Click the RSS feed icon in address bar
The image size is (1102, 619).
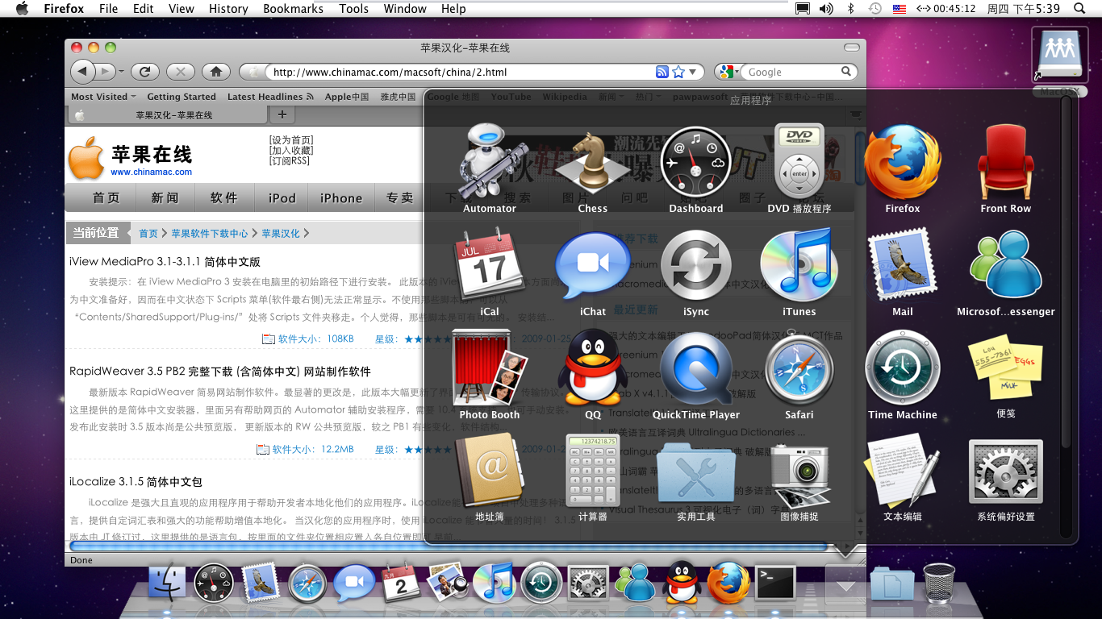(x=662, y=72)
